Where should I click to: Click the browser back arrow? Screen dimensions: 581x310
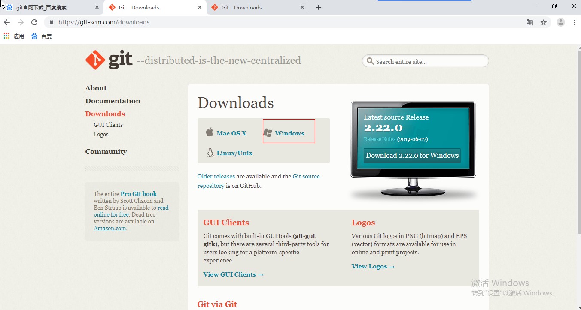pyautogui.click(x=7, y=22)
